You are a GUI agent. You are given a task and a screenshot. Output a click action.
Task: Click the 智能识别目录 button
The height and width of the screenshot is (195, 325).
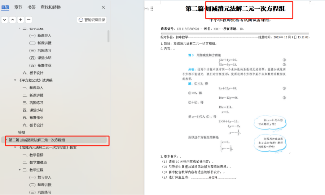(x=92, y=20)
